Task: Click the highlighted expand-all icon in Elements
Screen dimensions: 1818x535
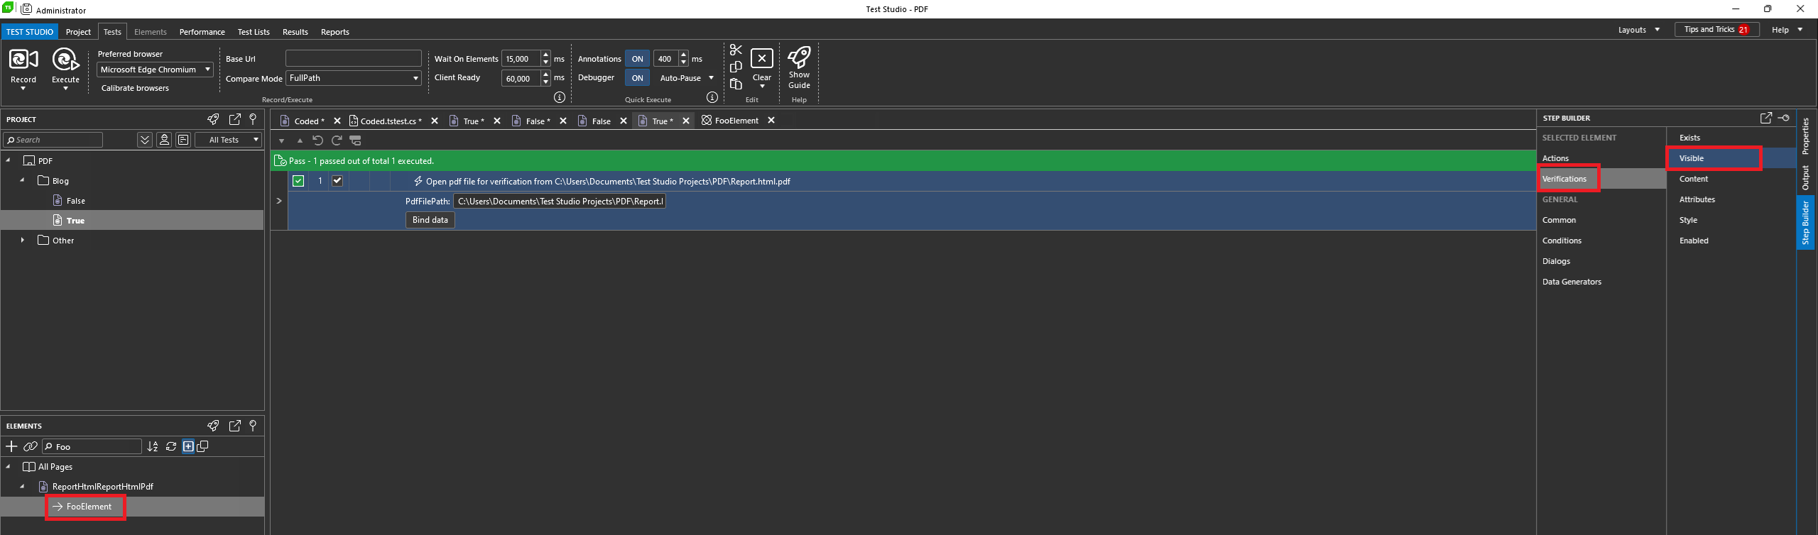Action: [x=188, y=446]
